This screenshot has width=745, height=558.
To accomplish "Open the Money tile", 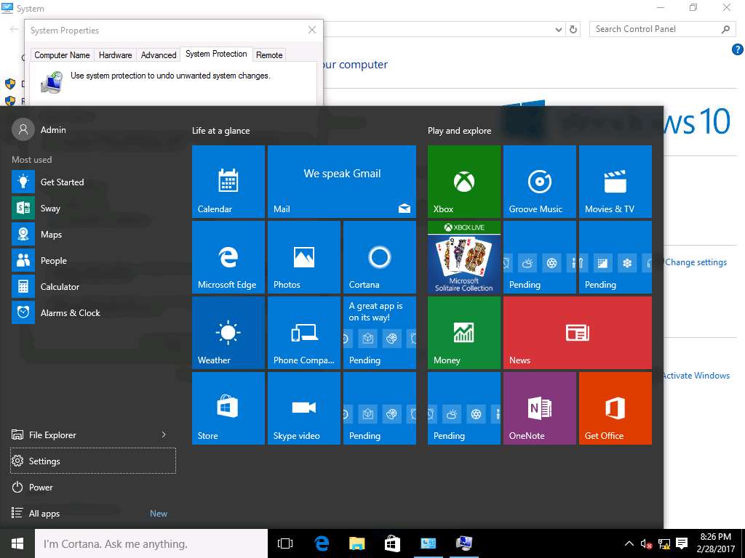I will (463, 332).
